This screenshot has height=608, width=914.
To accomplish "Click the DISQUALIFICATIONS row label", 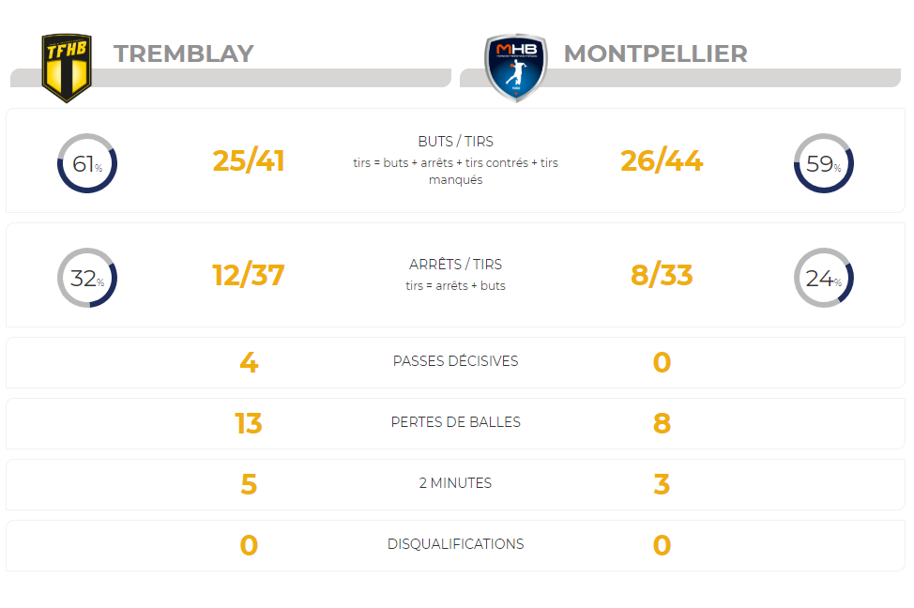I will click(x=455, y=544).
